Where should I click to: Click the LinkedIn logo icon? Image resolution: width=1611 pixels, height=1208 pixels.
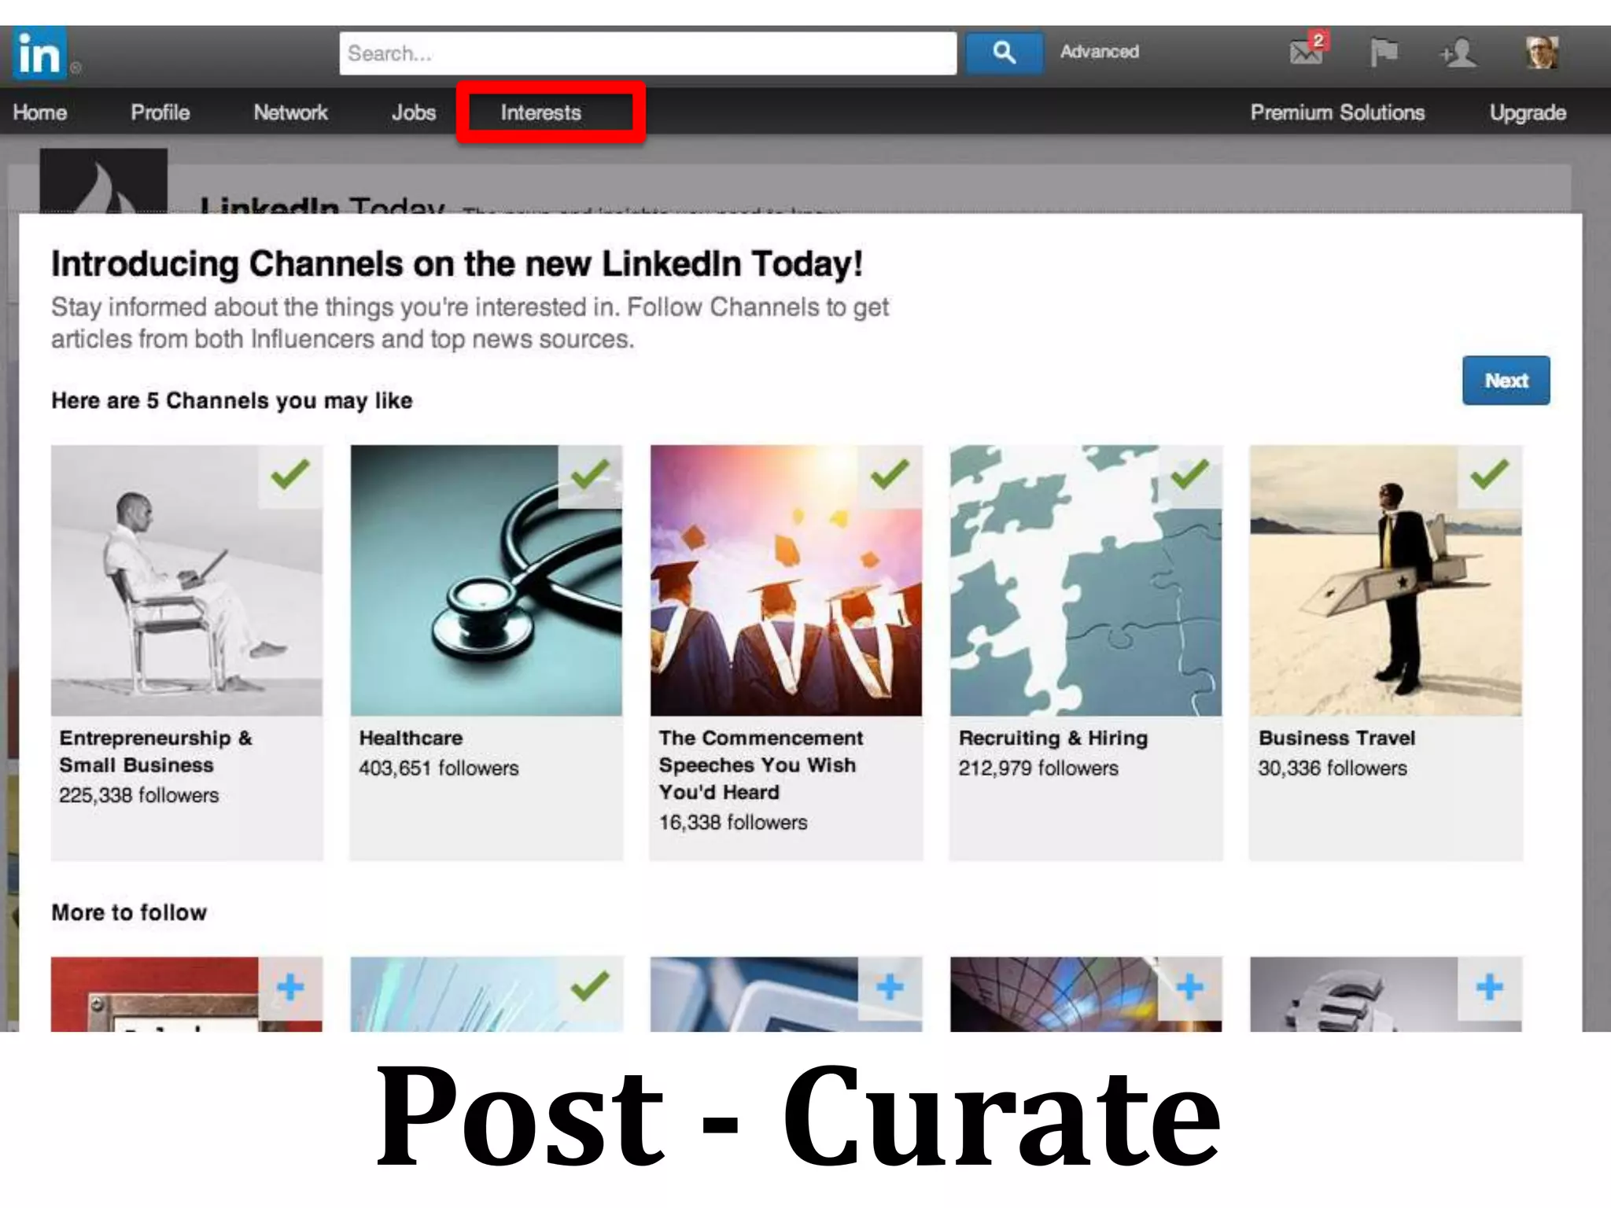39,53
